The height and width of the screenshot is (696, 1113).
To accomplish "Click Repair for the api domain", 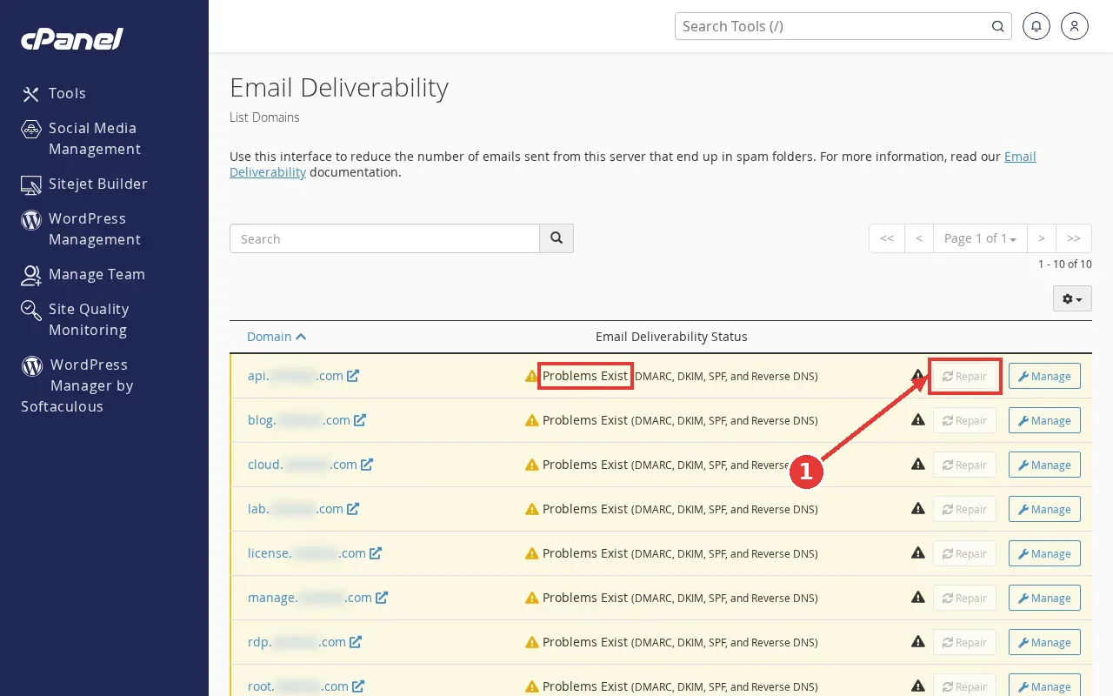I will point(965,376).
